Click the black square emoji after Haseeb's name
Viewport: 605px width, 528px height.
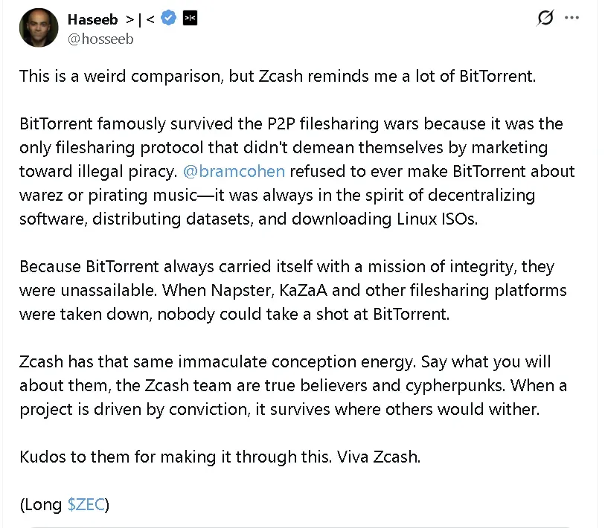(x=190, y=18)
